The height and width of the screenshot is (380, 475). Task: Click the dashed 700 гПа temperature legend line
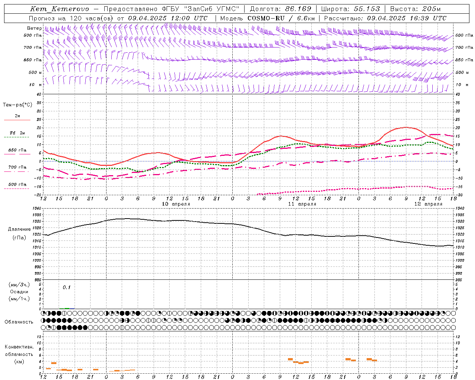click(17, 172)
